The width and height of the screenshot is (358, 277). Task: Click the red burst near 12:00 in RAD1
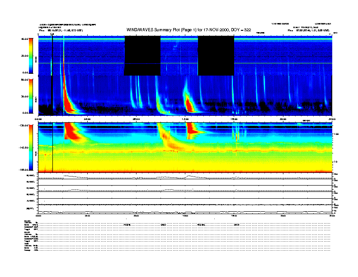point(189,105)
